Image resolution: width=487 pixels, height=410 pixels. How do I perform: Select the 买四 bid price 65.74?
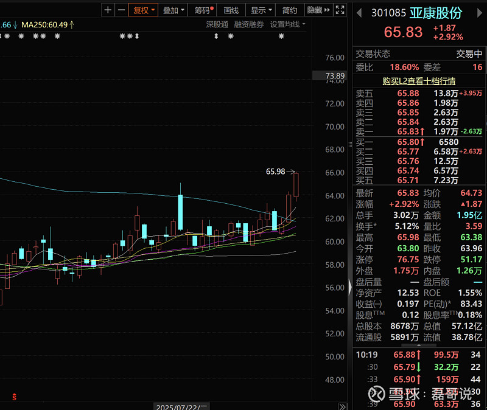(408, 171)
